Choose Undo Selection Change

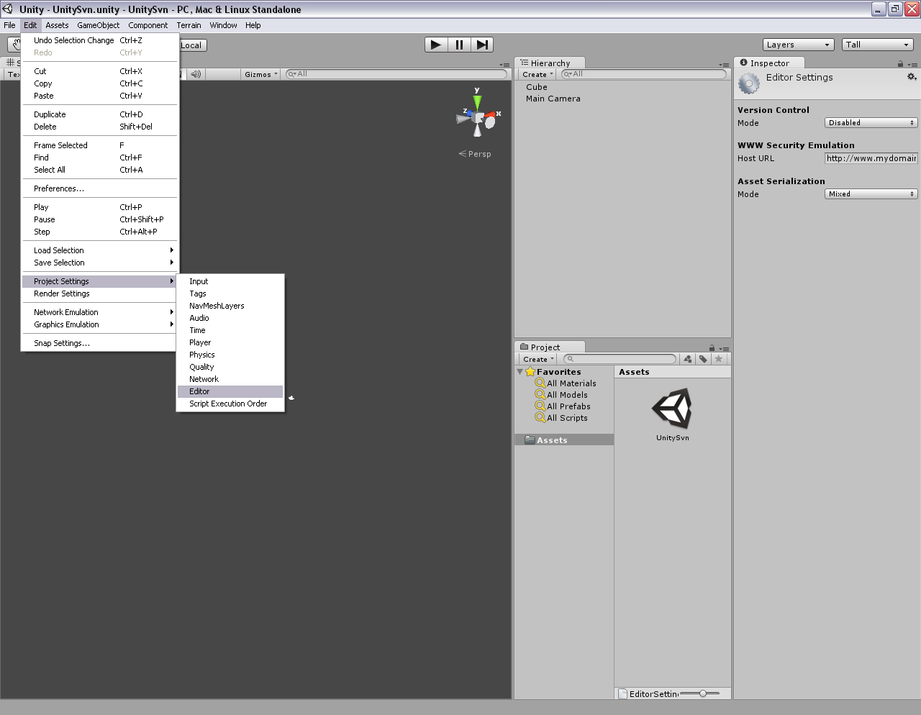coord(99,40)
